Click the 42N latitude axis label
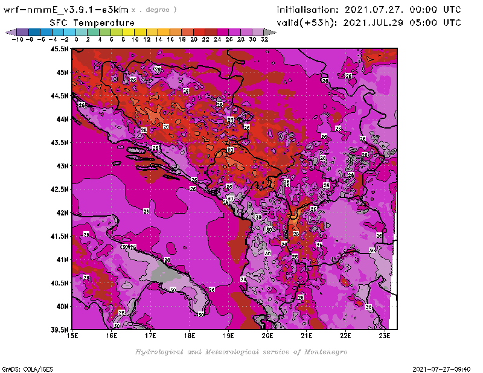 pos(62,213)
